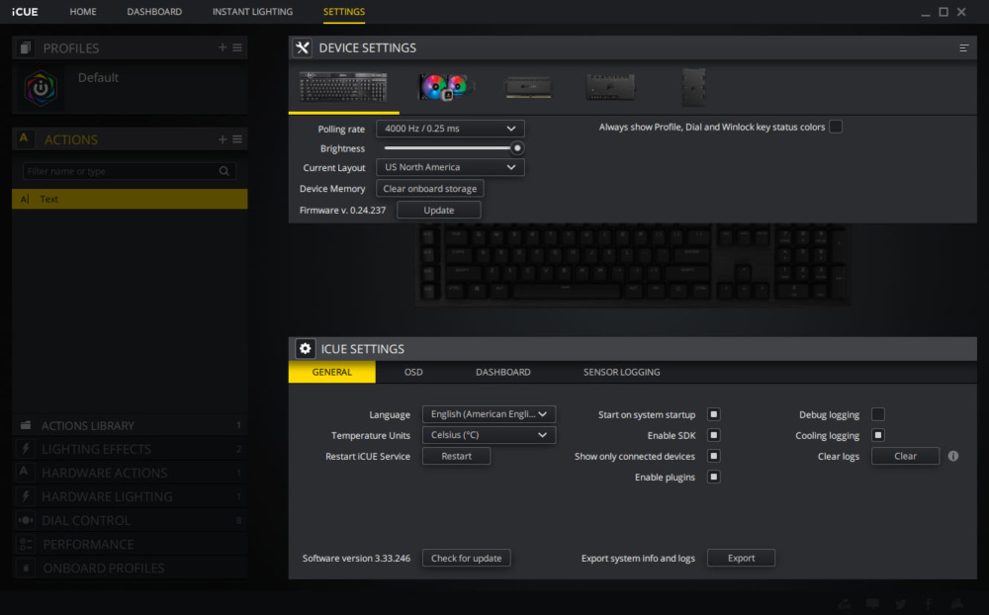Adjust the Brightness slider handle
Screen dimensions: 989x615
point(517,148)
